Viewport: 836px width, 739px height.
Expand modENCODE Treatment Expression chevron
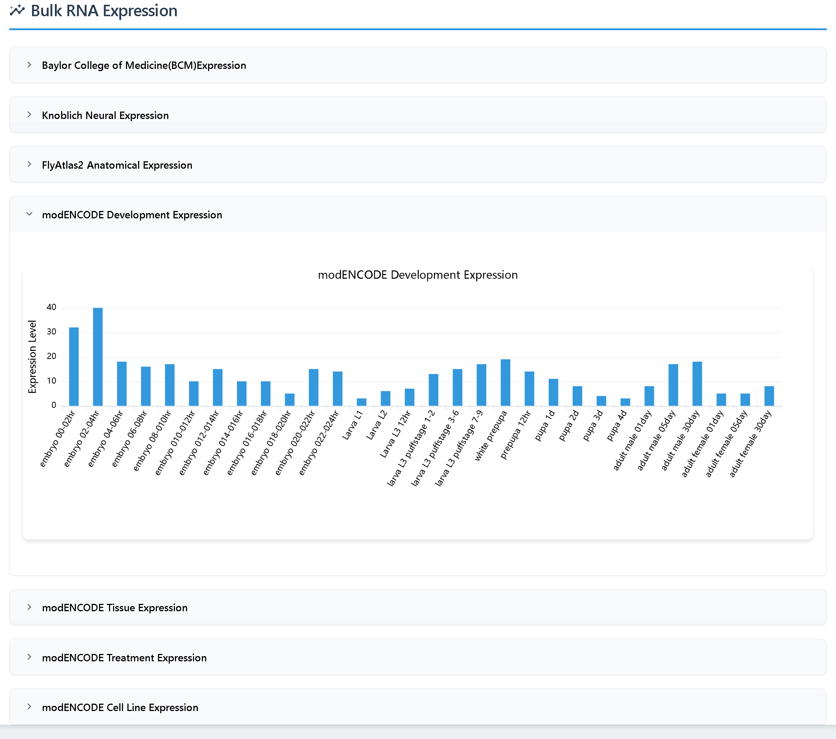click(29, 657)
